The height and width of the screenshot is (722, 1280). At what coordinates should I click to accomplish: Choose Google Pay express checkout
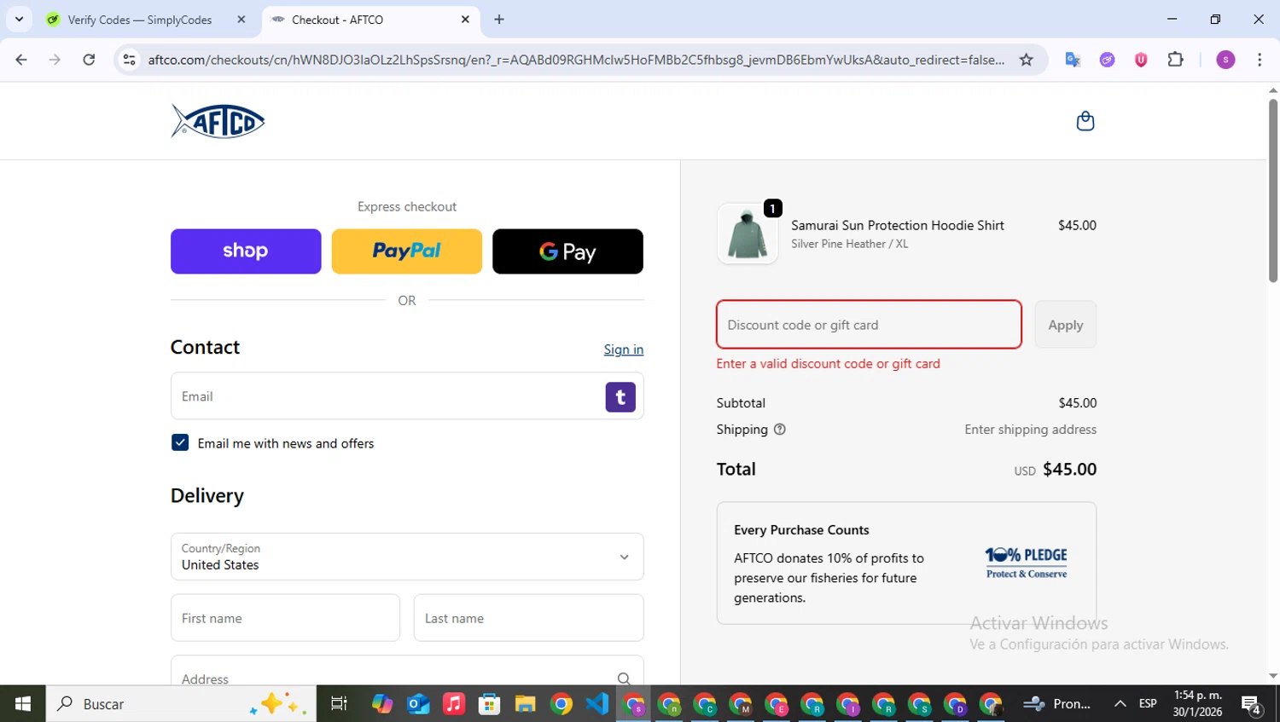tap(567, 251)
